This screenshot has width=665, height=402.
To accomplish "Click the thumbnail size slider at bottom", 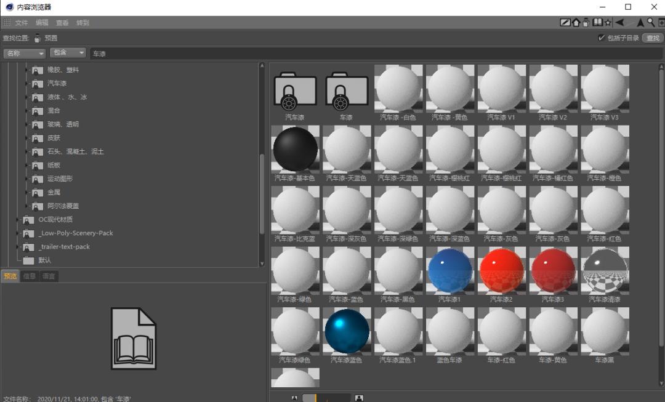I will pyautogui.click(x=326, y=398).
